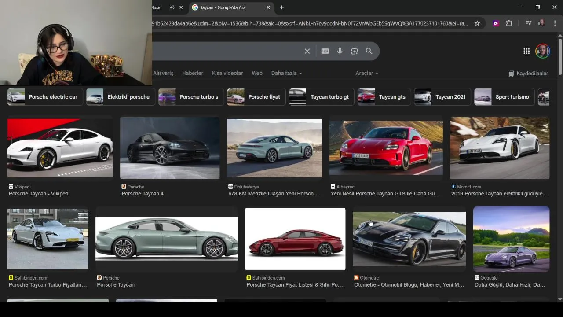Click the page vertical scrollbar thumb
Image resolution: width=563 pixels, height=317 pixels.
[560, 56]
